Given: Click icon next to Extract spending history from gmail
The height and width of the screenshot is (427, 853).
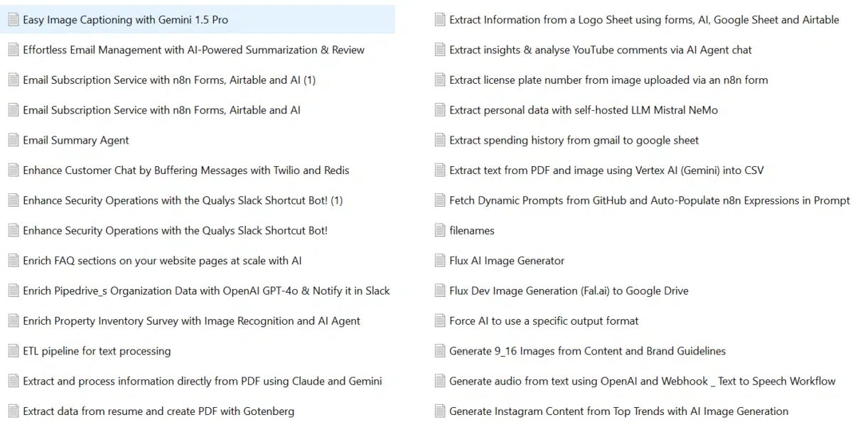Looking at the screenshot, I should point(440,140).
